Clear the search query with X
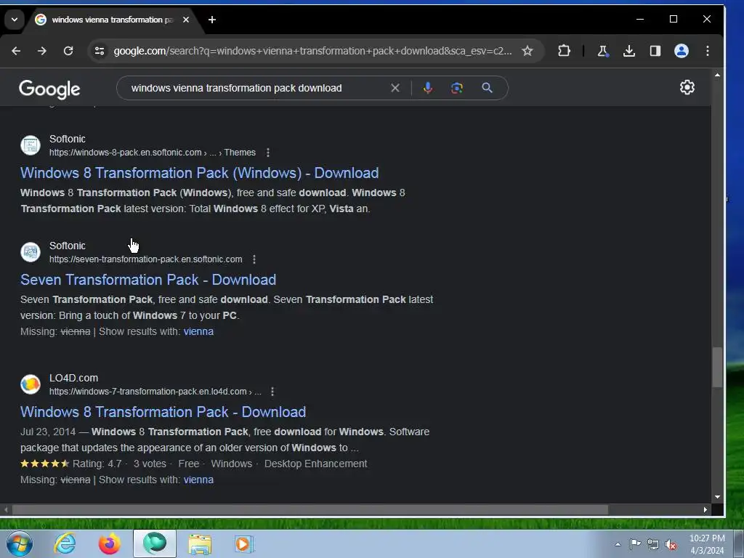Screen dimensions: 744x558 [395, 88]
